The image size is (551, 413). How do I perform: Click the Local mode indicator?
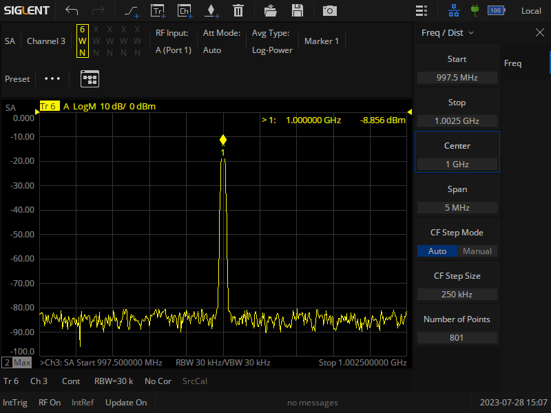tap(531, 11)
